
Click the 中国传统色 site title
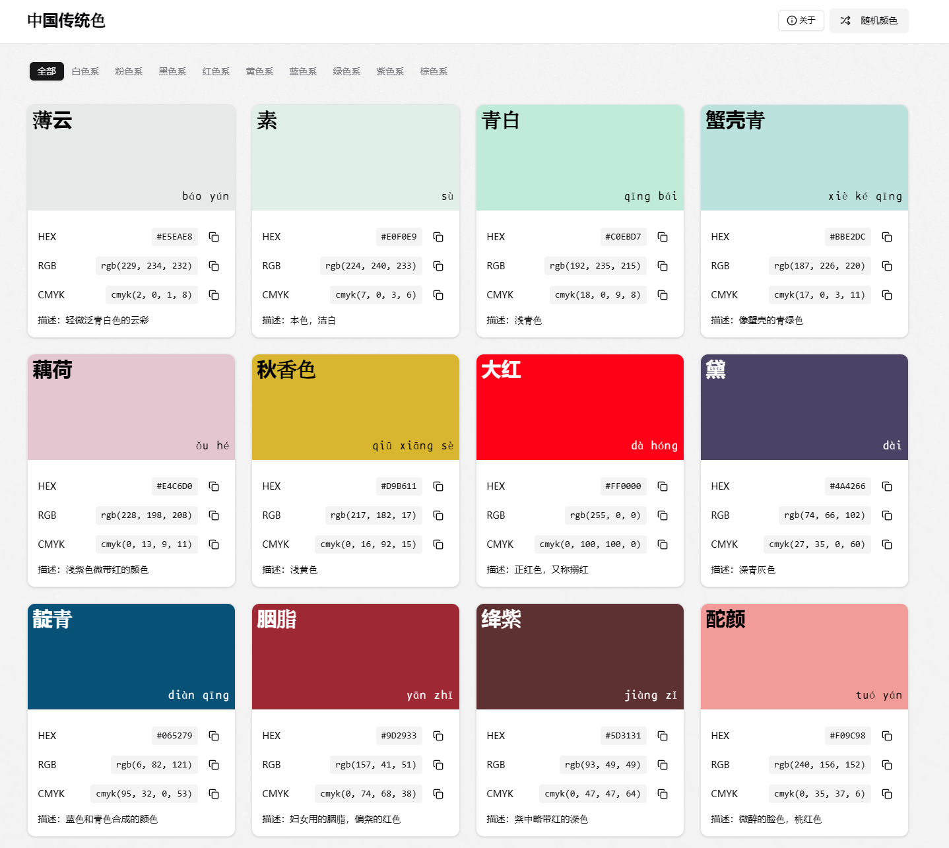click(66, 20)
